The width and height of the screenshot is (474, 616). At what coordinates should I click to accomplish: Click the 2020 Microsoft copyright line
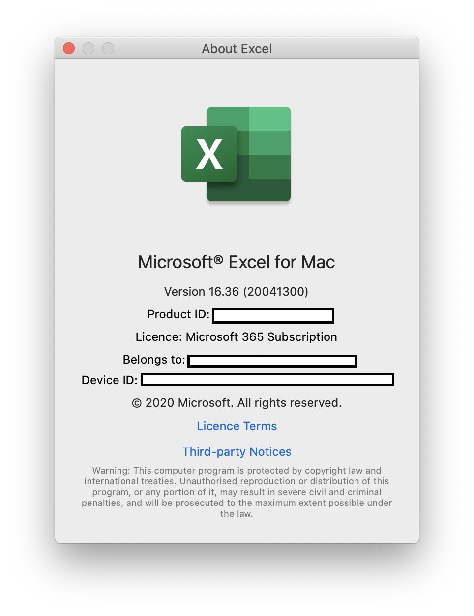click(x=237, y=403)
